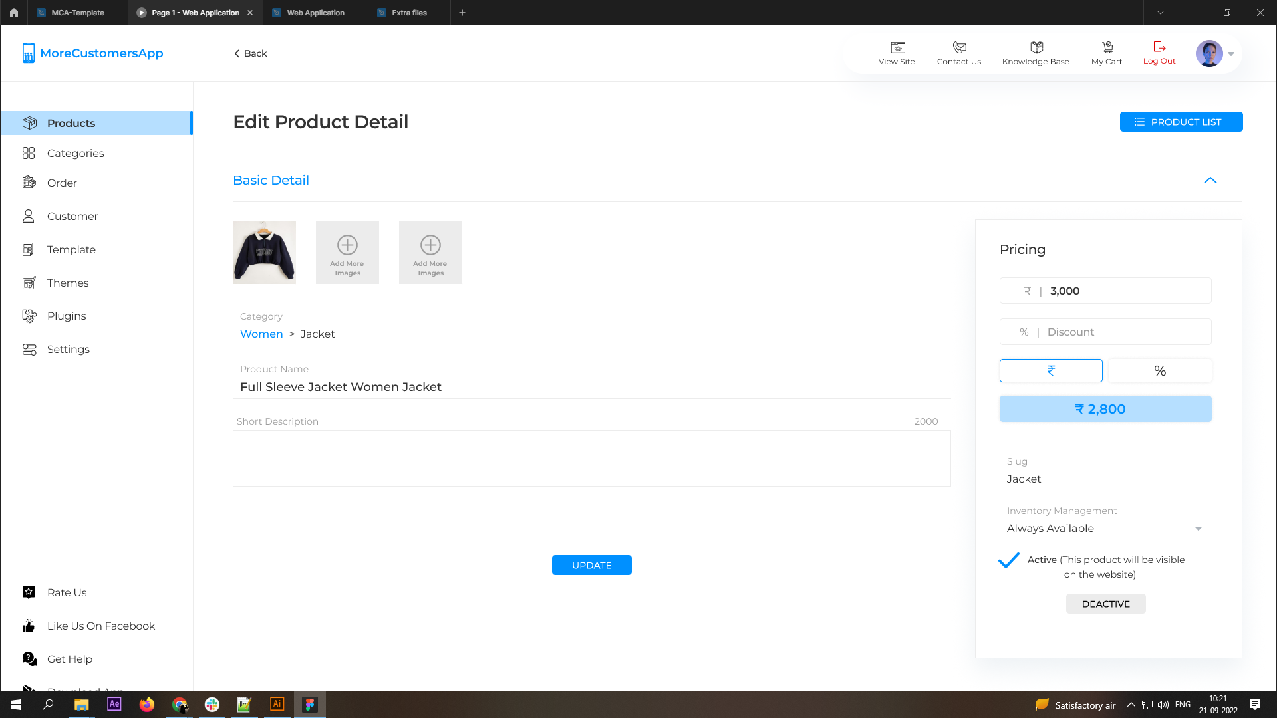Open the PRODUCT LIST button
Viewport: 1277px width, 718px height.
[x=1181, y=122]
